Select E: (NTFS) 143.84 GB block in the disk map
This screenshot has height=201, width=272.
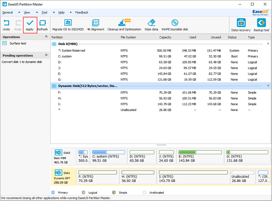[200, 156]
